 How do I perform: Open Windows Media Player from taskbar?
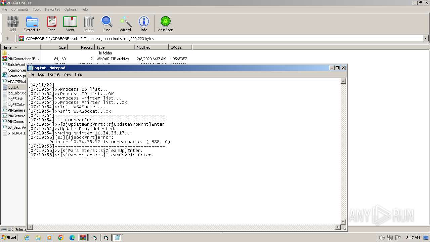point(49,238)
